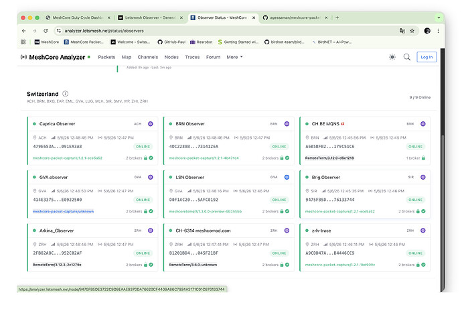The height and width of the screenshot is (315, 462).
Task: Navigate to the Nodes page
Action: tap(171, 57)
